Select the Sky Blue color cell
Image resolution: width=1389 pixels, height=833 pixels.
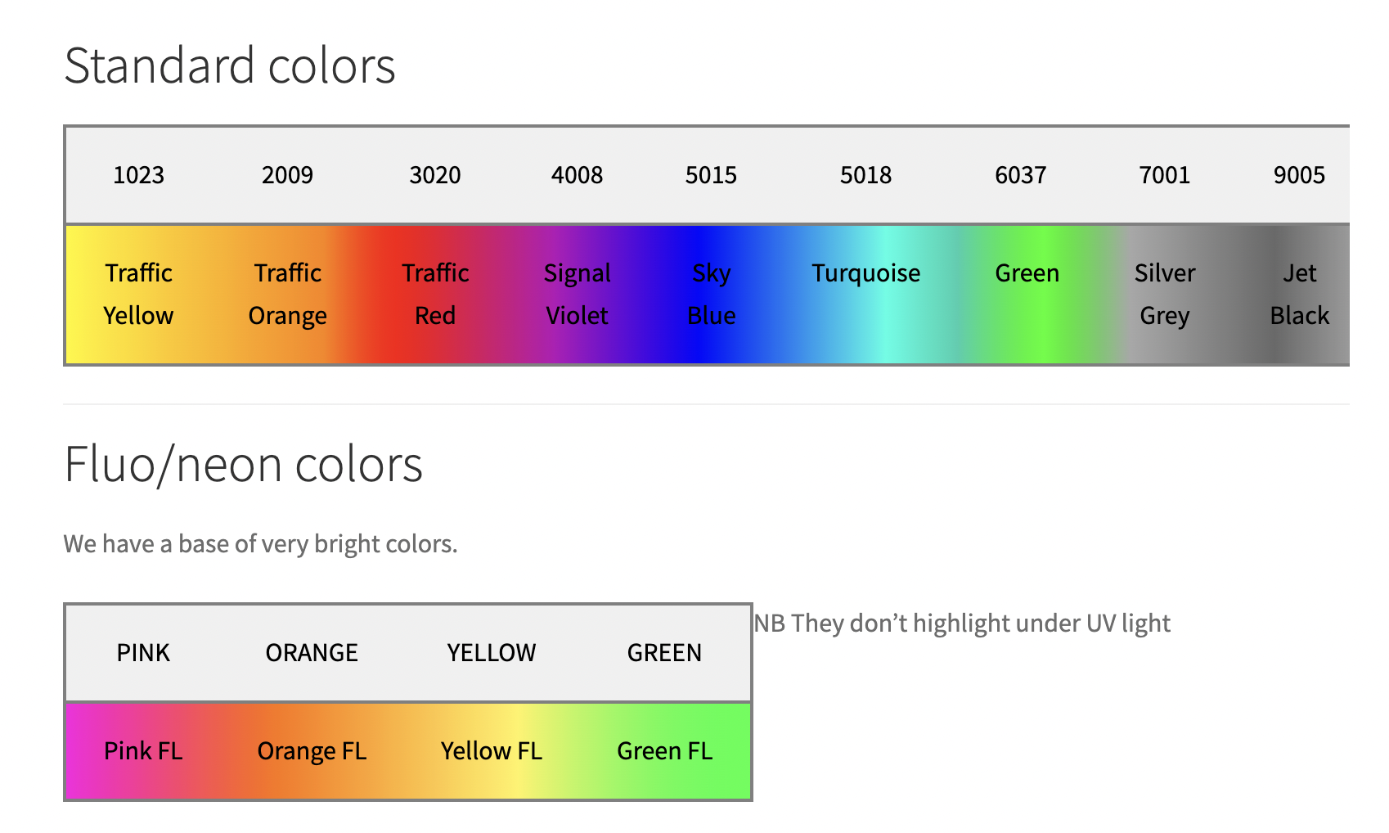click(711, 294)
